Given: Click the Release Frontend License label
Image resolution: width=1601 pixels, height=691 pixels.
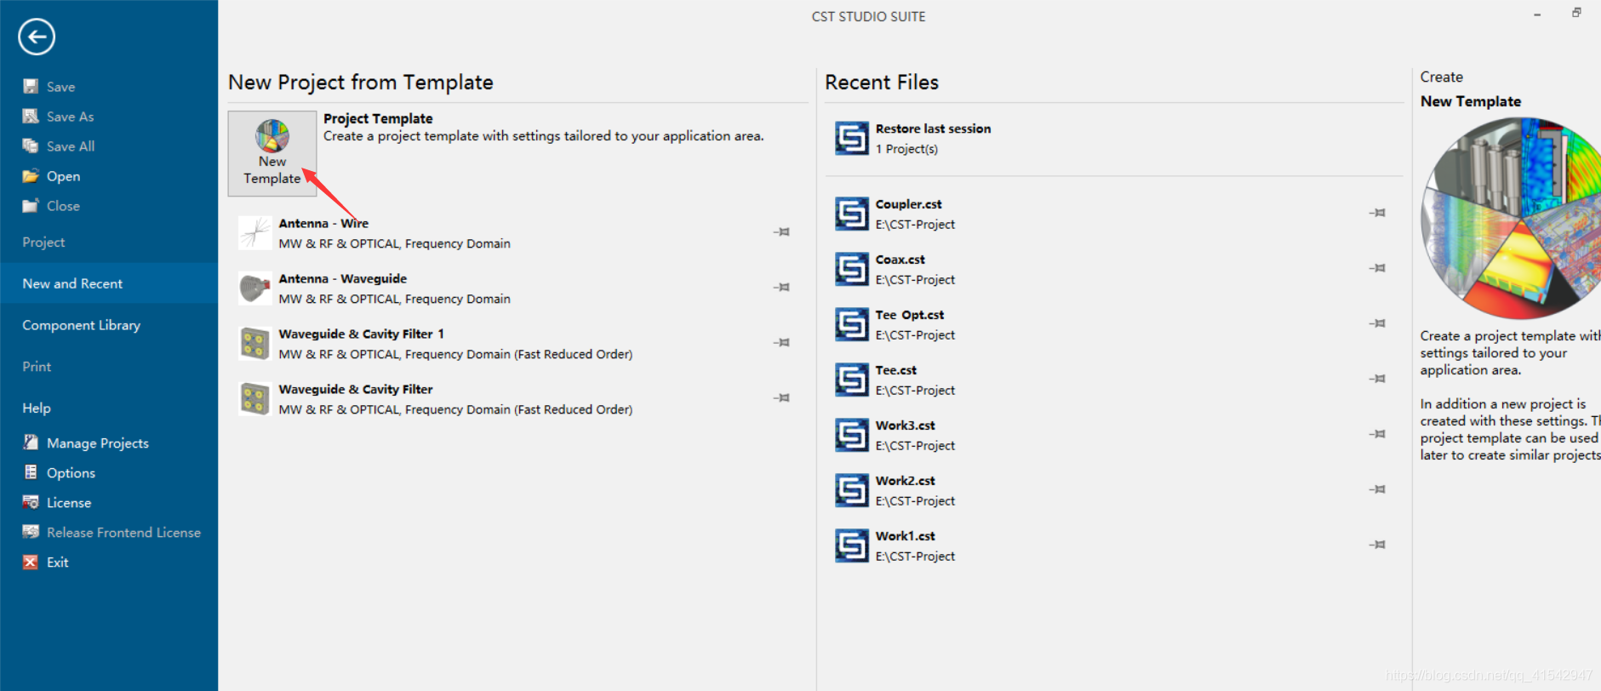Looking at the screenshot, I should [124, 533].
